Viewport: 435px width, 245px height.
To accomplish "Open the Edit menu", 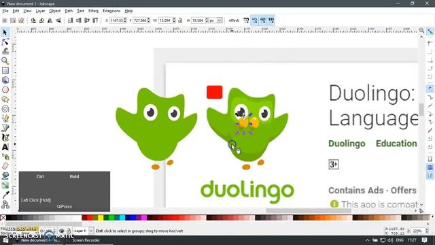I will tap(16, 11).
